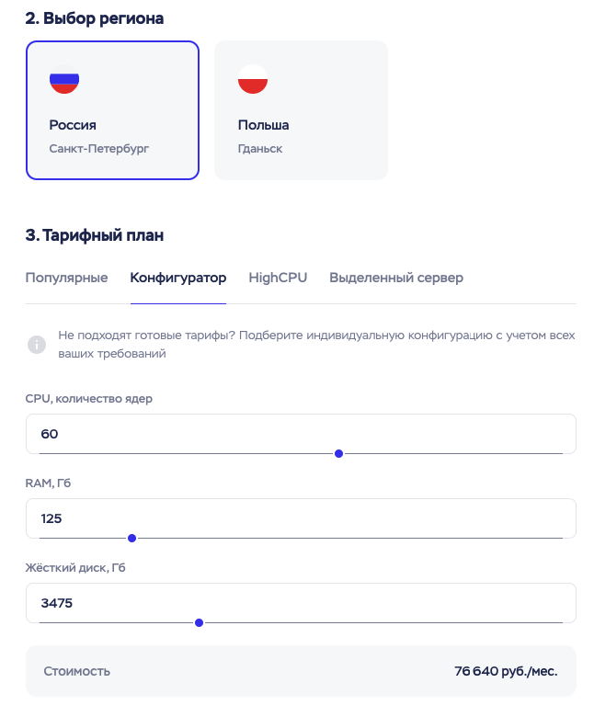
Task: Click the Гданьск city label
Action: (260, 149)
